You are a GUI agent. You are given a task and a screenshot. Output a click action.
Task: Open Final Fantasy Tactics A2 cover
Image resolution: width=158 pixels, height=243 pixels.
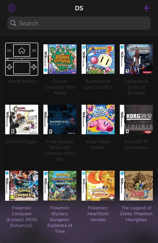(60, 119)
